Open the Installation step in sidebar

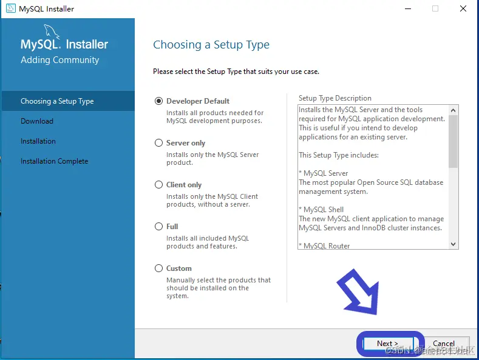[38, 141]
